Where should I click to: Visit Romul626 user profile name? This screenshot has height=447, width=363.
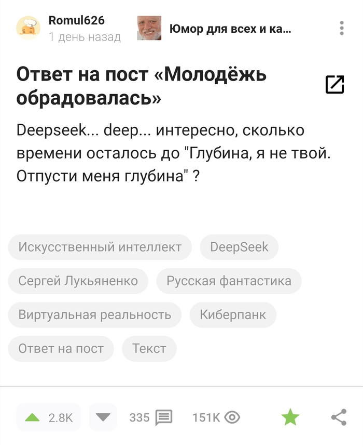(77, 20)
